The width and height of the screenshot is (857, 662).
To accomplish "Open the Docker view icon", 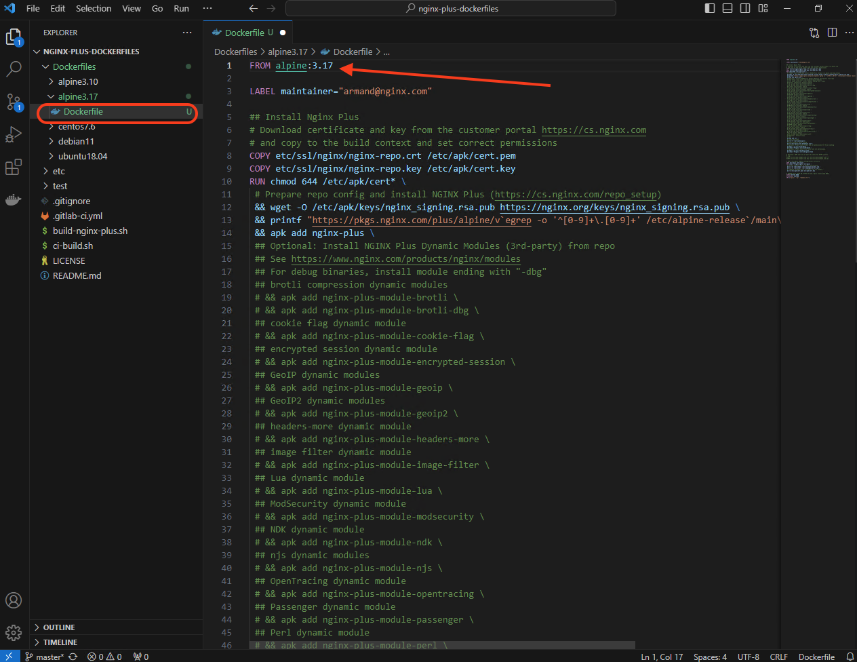I will point(14,200).
